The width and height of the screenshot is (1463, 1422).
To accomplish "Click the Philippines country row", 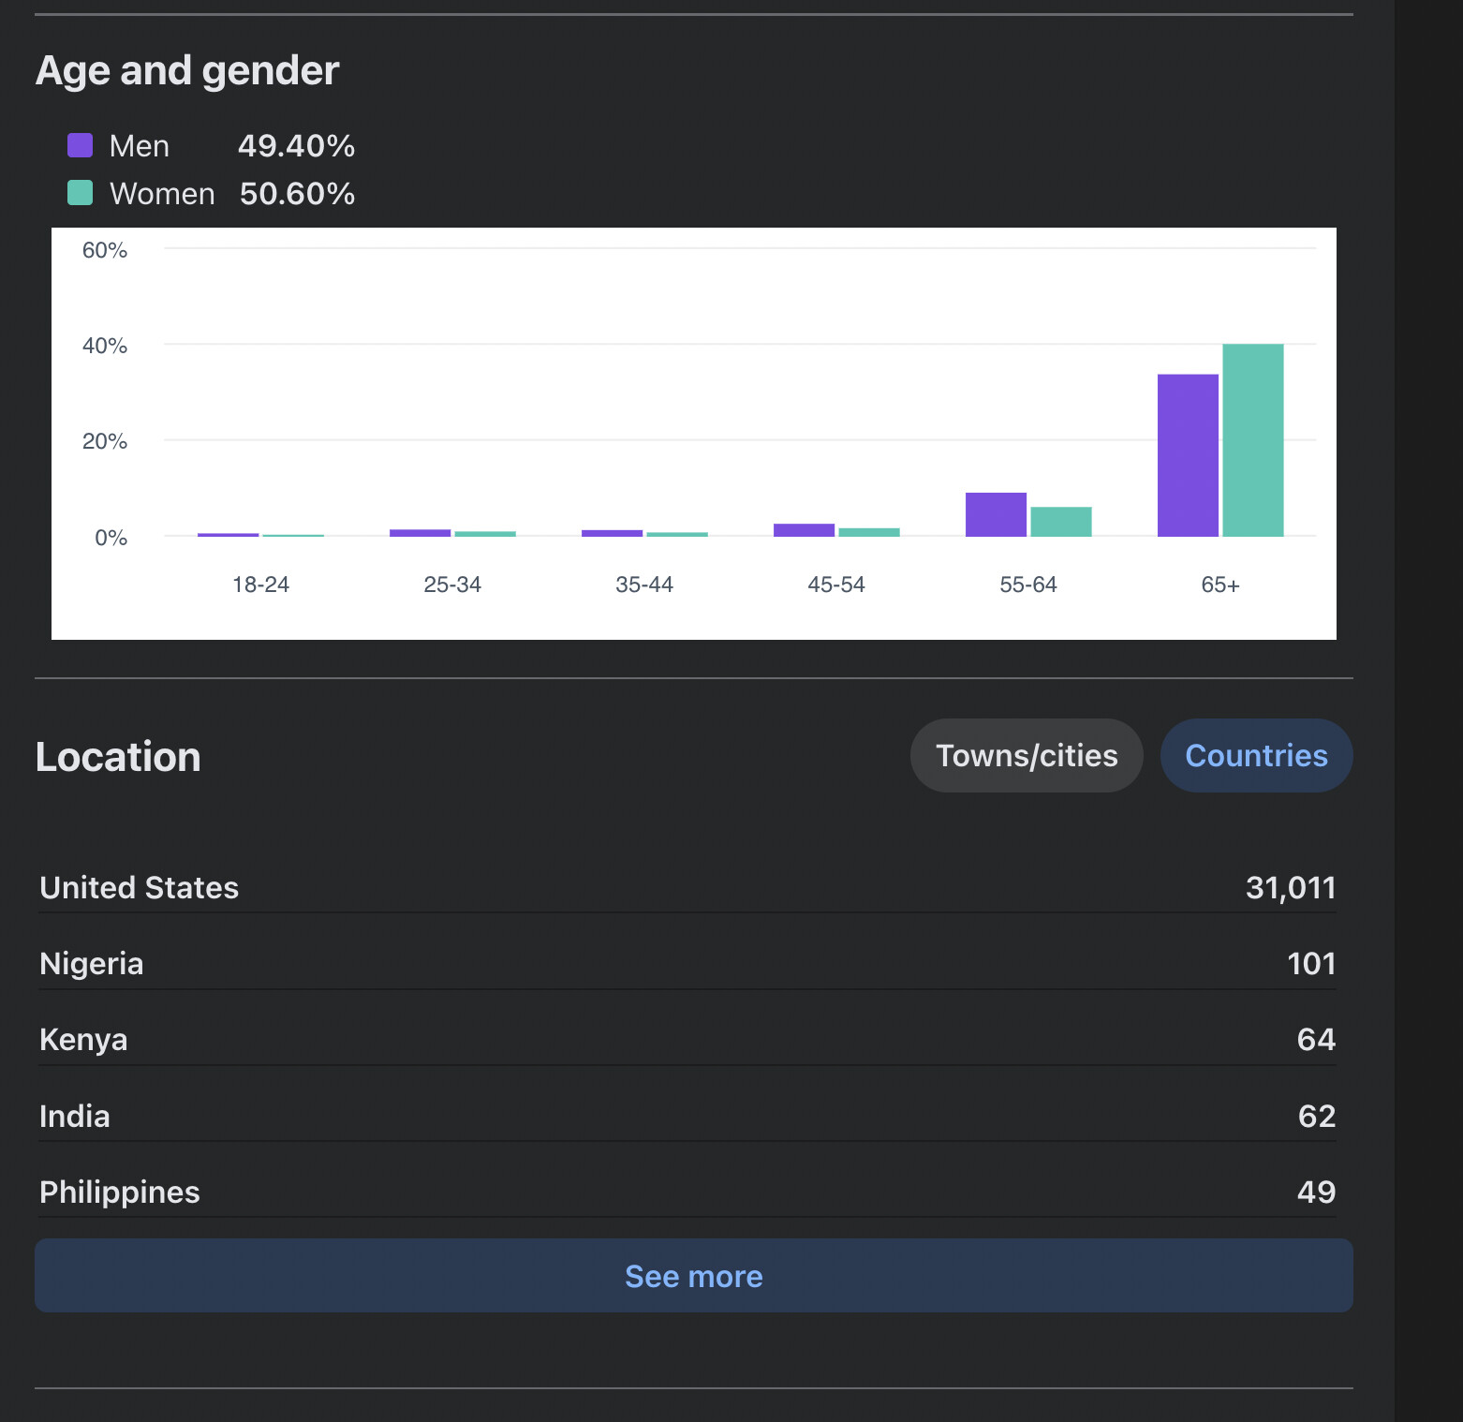I will (x=687, y=1192).
